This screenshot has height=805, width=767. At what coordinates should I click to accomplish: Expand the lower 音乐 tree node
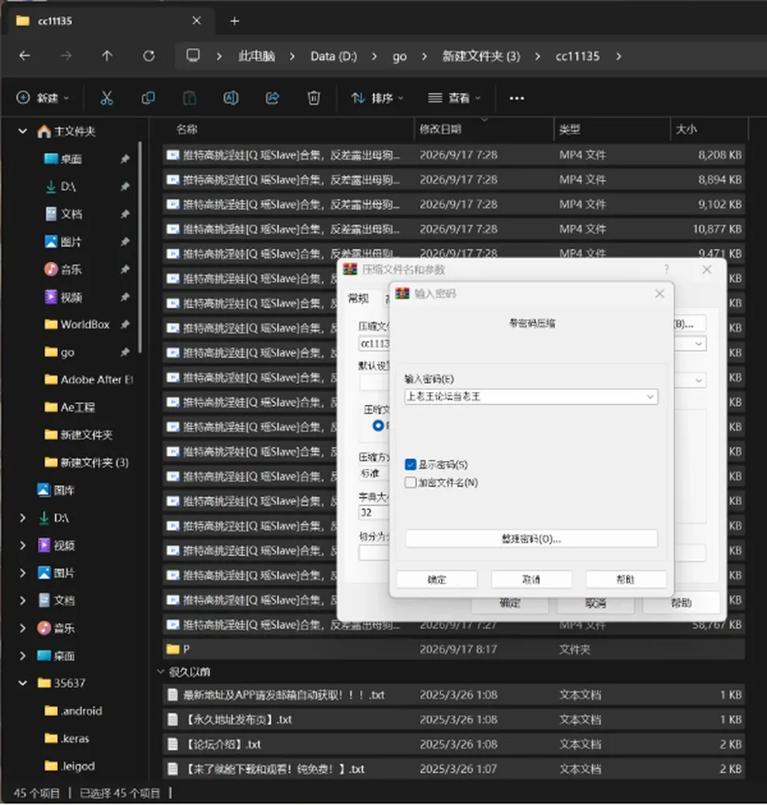[22, 629]
